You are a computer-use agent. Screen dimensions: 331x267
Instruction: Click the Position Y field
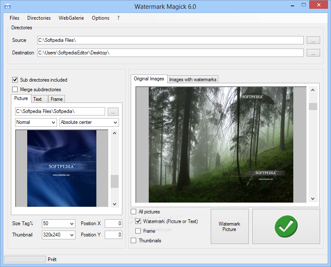click(x=114, y=235)
